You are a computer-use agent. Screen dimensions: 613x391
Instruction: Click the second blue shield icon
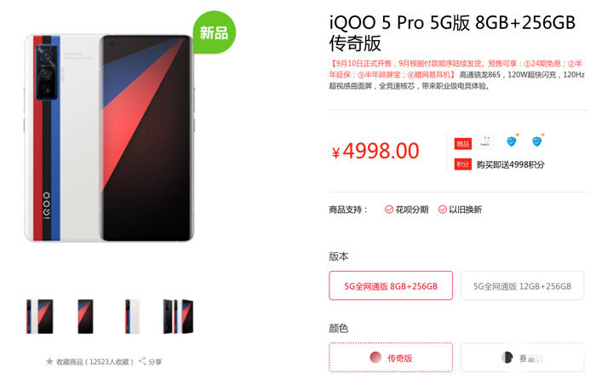[x=538, y=141]
